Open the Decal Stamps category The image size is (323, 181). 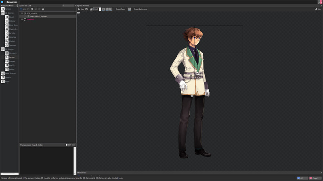tap(8, 73)
